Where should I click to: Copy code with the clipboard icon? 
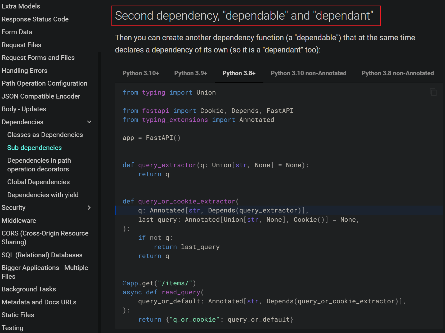point(433,92)
